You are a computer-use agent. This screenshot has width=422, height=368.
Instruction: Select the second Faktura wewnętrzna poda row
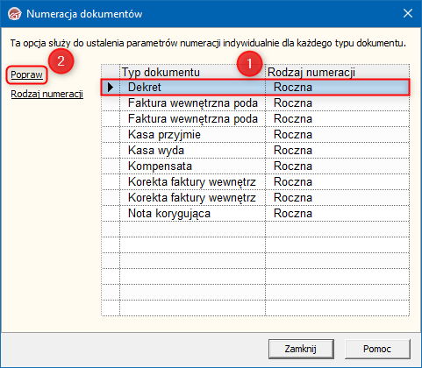coord(255,118)
